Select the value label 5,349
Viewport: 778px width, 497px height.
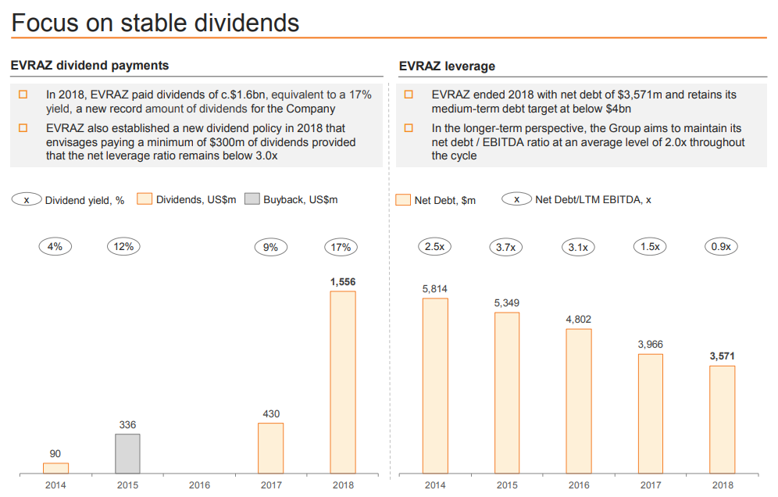pos(507,303)
